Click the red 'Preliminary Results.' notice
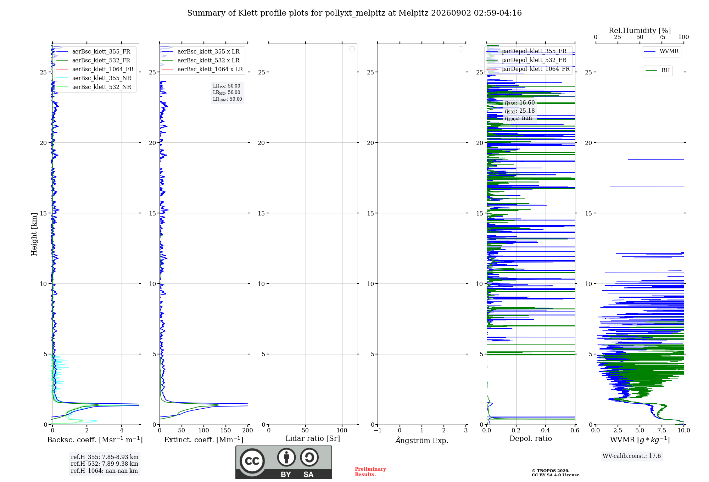The width and height of the screenshot is (709, 482). tap(370, 472)
